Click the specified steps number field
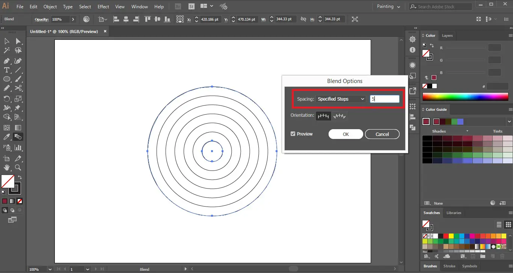The height and width of the screenshot is (273, 513). pyautogui.click(x=385, y=99)
